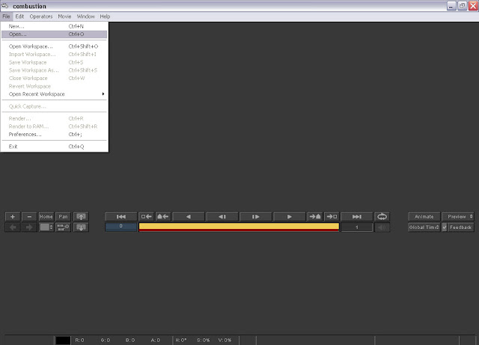The image size is (479, 345).
Task: Maximize the combustion window
Action: (x=463, y=6)
